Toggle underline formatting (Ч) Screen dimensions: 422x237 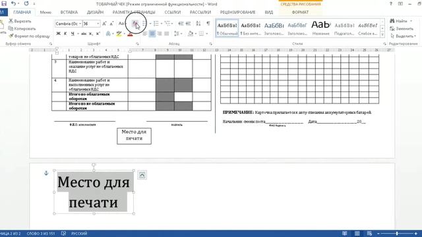click(x=73, y=34)
